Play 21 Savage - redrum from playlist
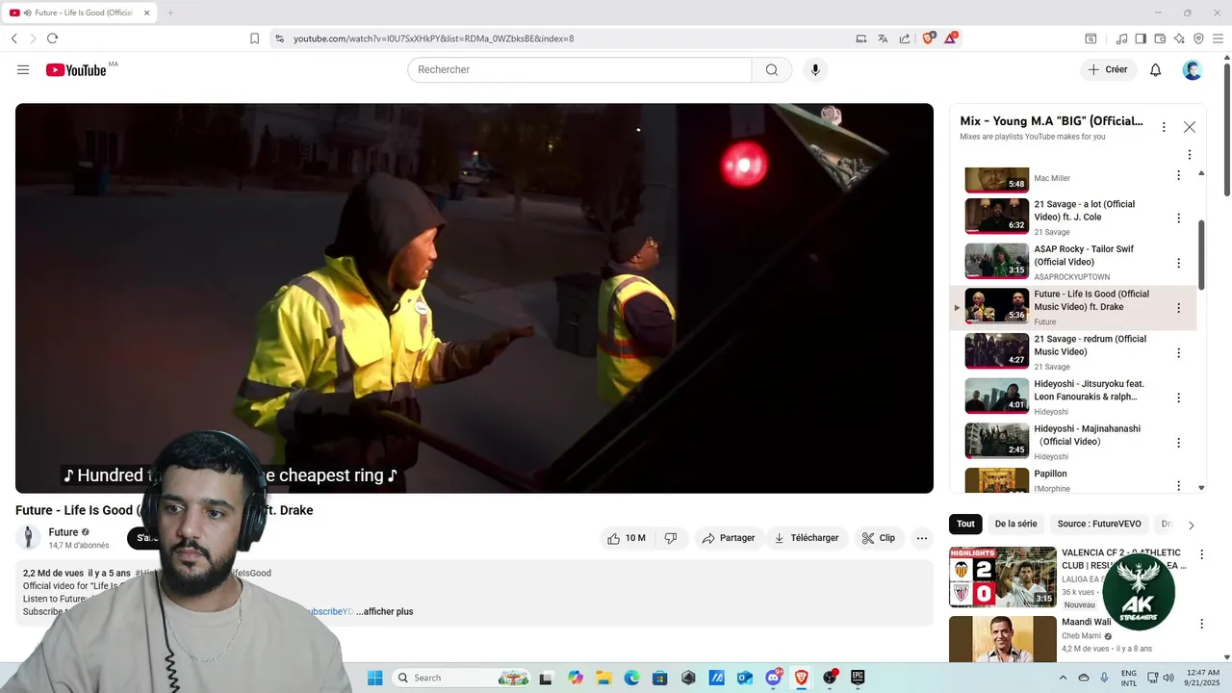Screen dimensions: 1232x693 coord(997,351)
